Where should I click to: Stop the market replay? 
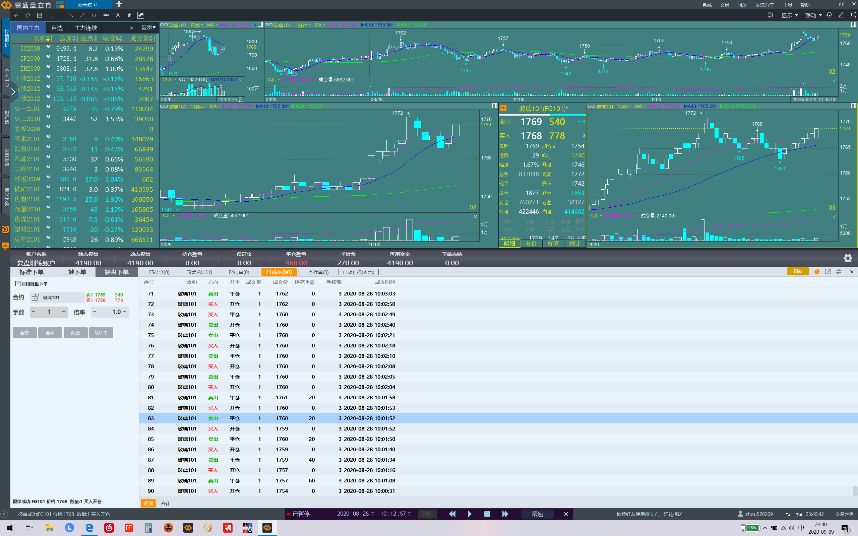[487, 514]
